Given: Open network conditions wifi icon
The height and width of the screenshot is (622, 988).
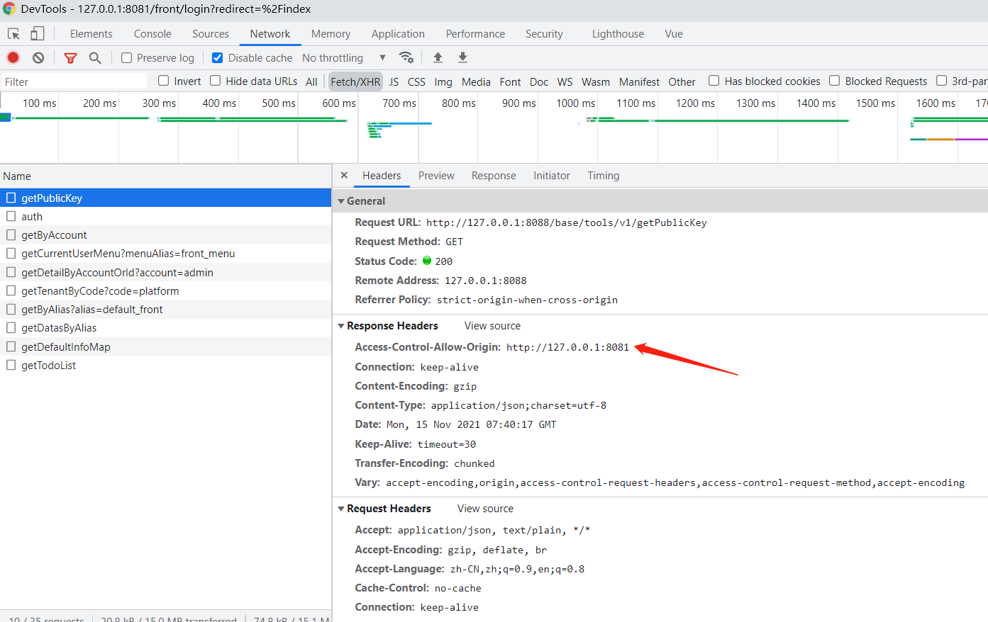Looking at the screenshot, I should click(406, 58).
